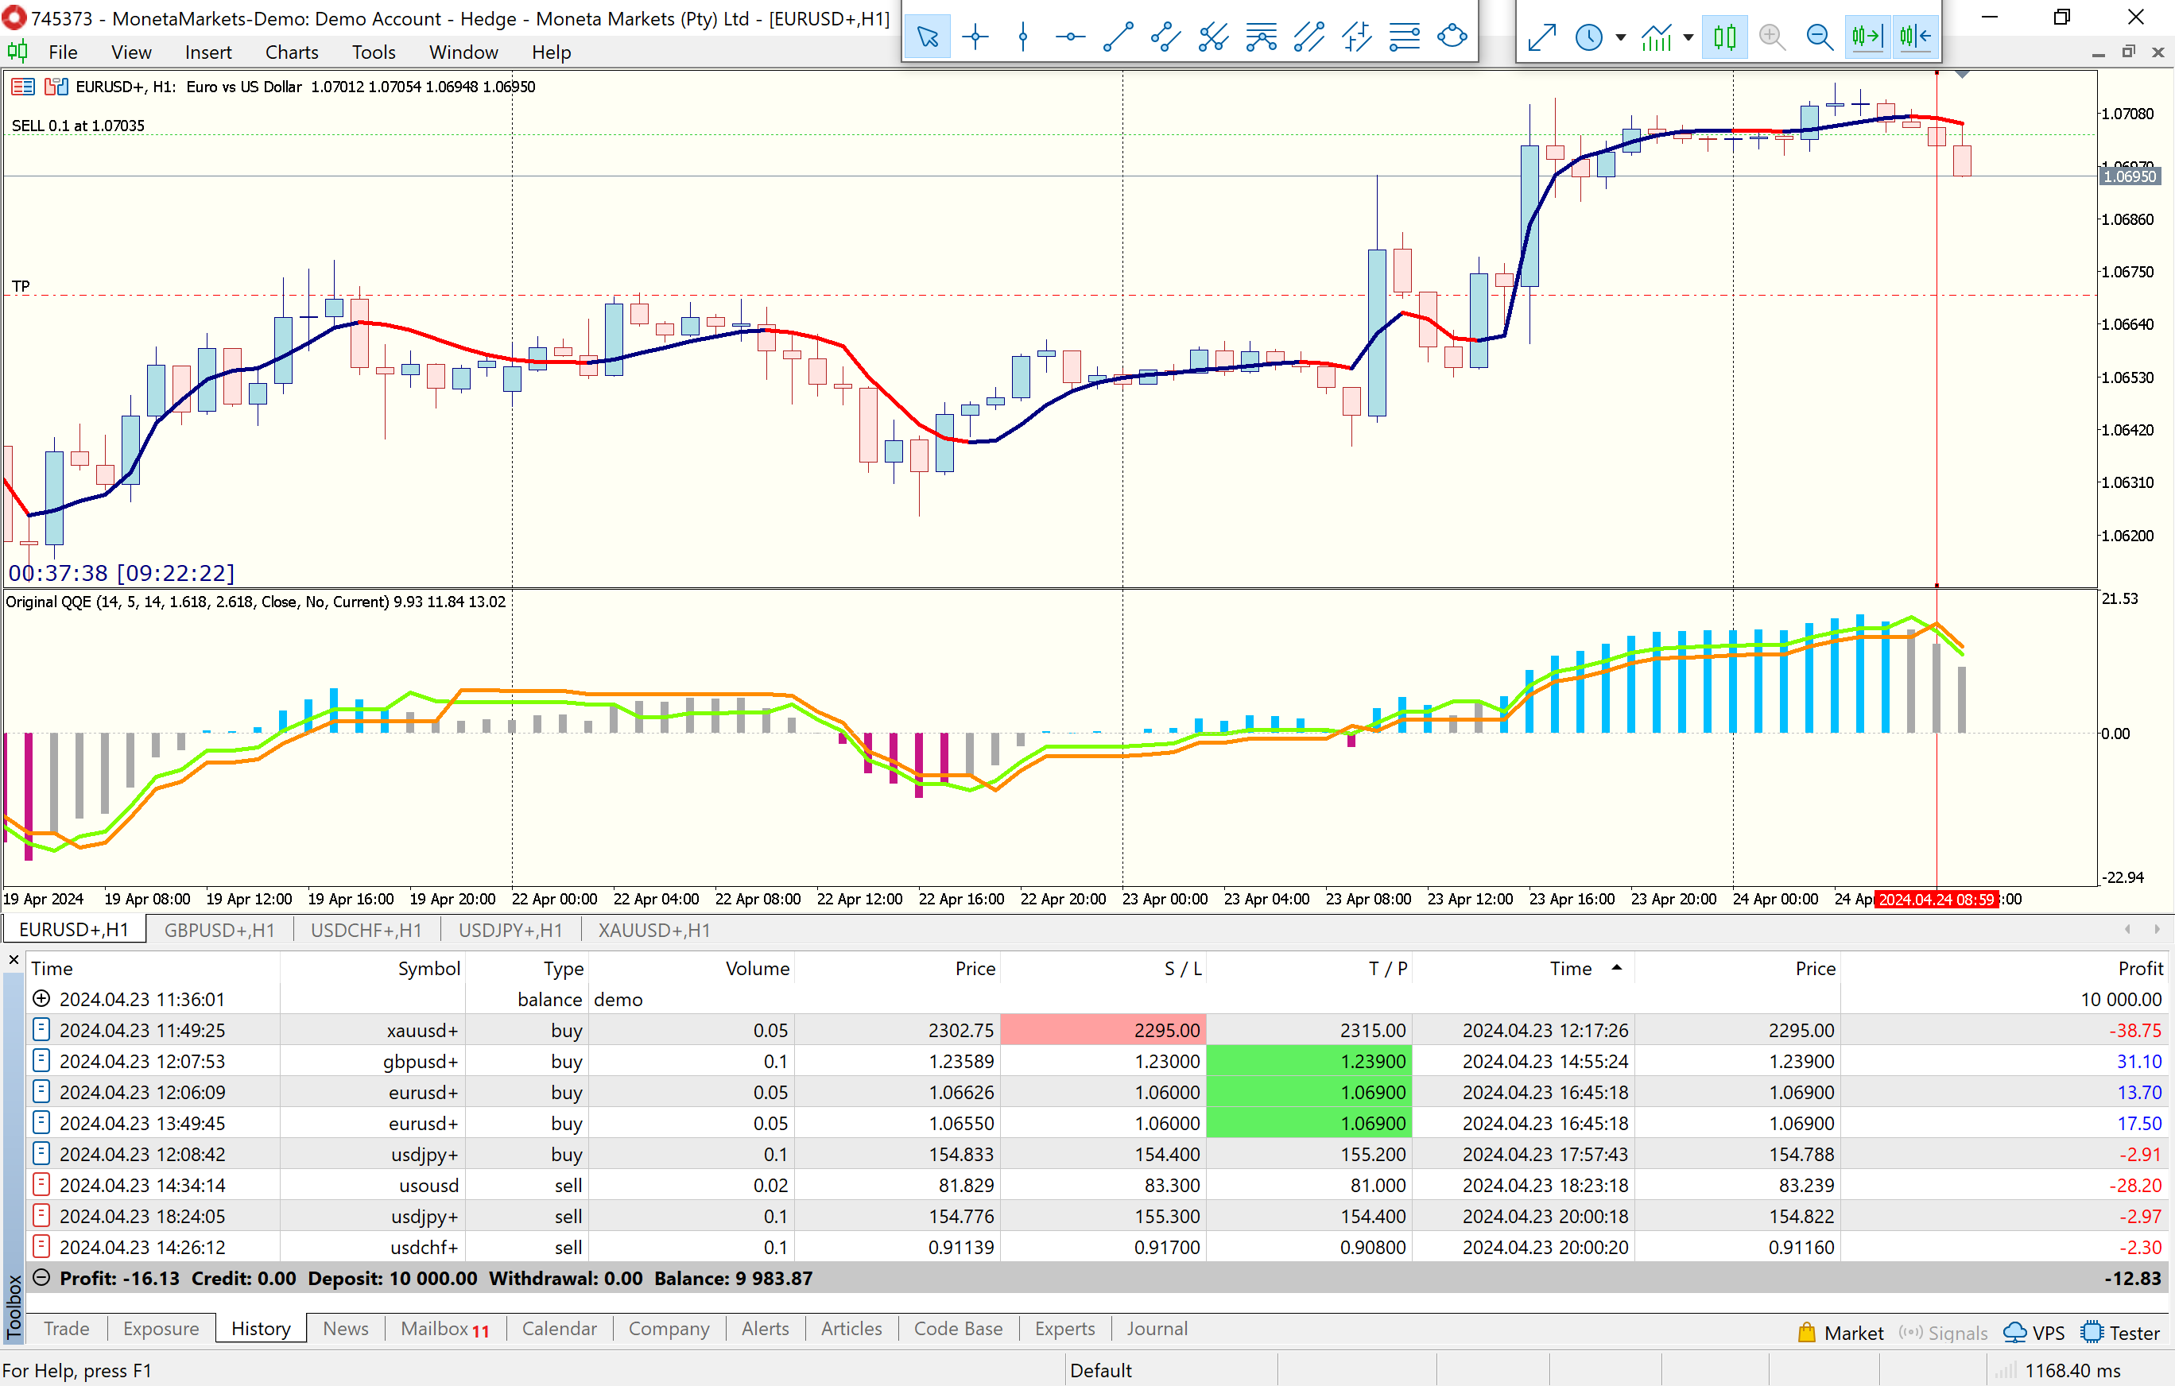
Task: Open the Charts menu
Action: click(291, 52)
